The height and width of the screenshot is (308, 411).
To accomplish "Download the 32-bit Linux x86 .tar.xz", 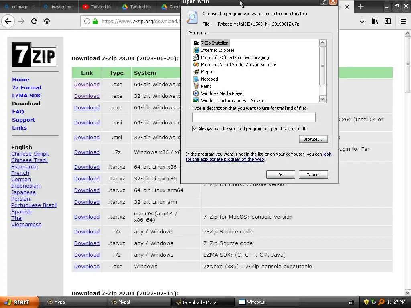I will (87, 178).
